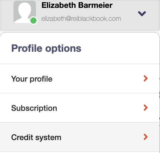The width and height of the screenshot is (160, 153).
Task: Click the Elizabeth Barmeier account name
Action: pyautogui.click(x=77, y=5)
